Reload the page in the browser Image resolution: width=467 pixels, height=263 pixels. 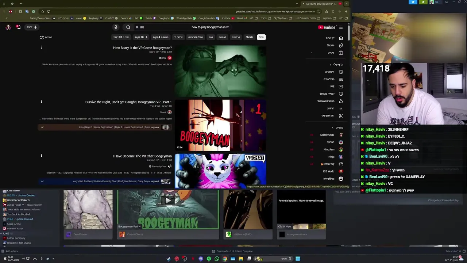pos(333,11)
